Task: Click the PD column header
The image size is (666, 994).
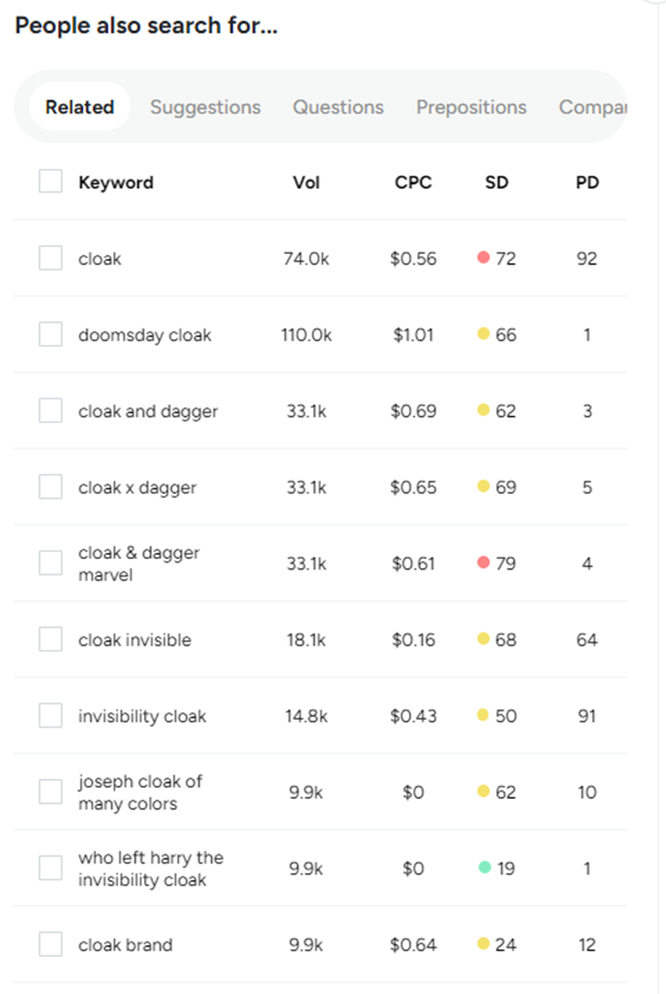Action: 587,183
